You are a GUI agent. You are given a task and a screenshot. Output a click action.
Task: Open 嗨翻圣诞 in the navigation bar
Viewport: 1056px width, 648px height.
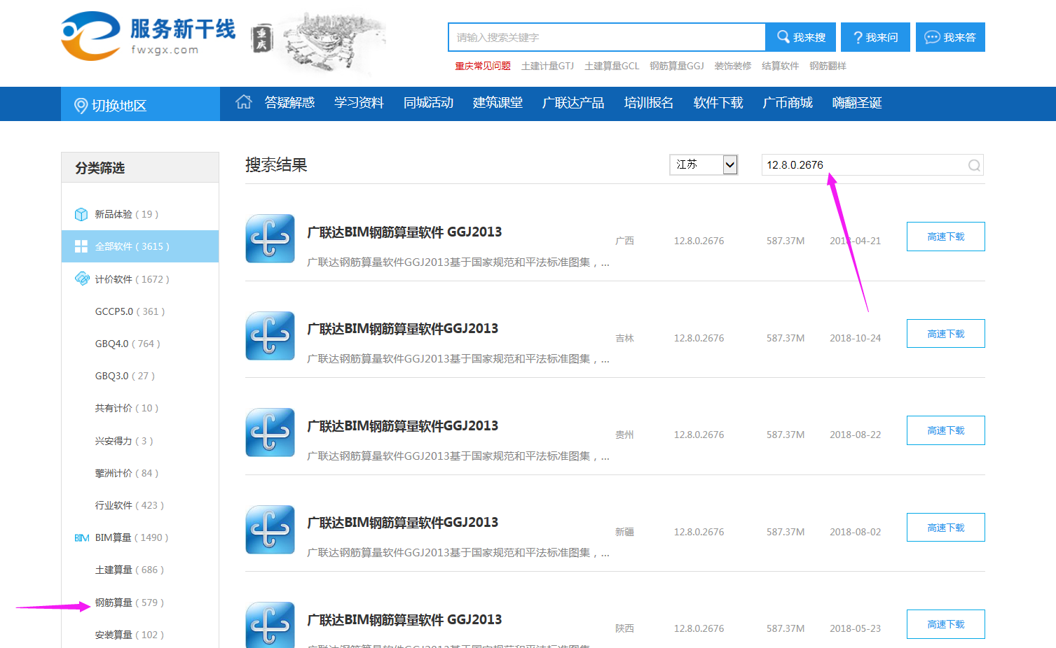[x=857, y=103]
